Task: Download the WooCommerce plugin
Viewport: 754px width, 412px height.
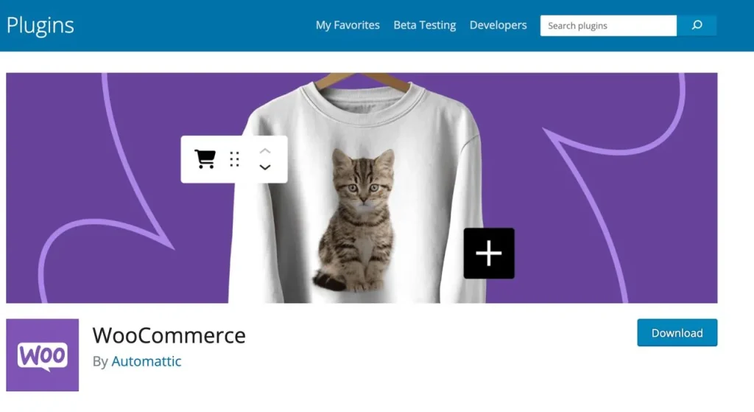Action: tap(677, 332)
